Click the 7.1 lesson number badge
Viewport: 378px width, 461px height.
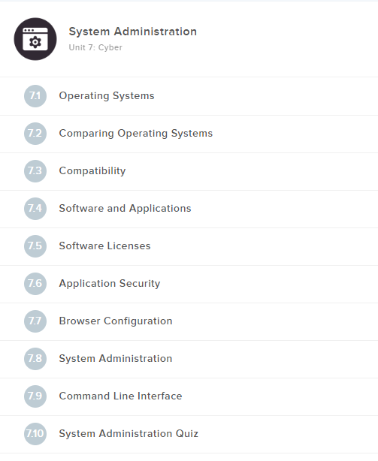pyautogui.click(x=35, y=96)
